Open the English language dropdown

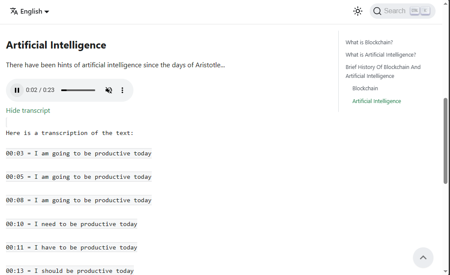pos(34,11)
